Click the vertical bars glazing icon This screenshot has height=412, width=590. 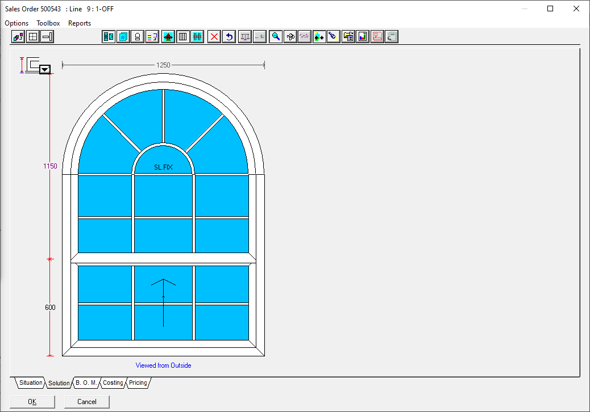pyautogui.click(x=183, y=37)
